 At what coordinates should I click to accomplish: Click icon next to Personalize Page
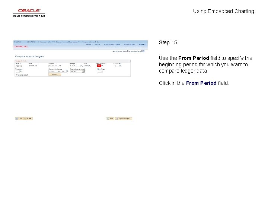(x=143, y=51)
